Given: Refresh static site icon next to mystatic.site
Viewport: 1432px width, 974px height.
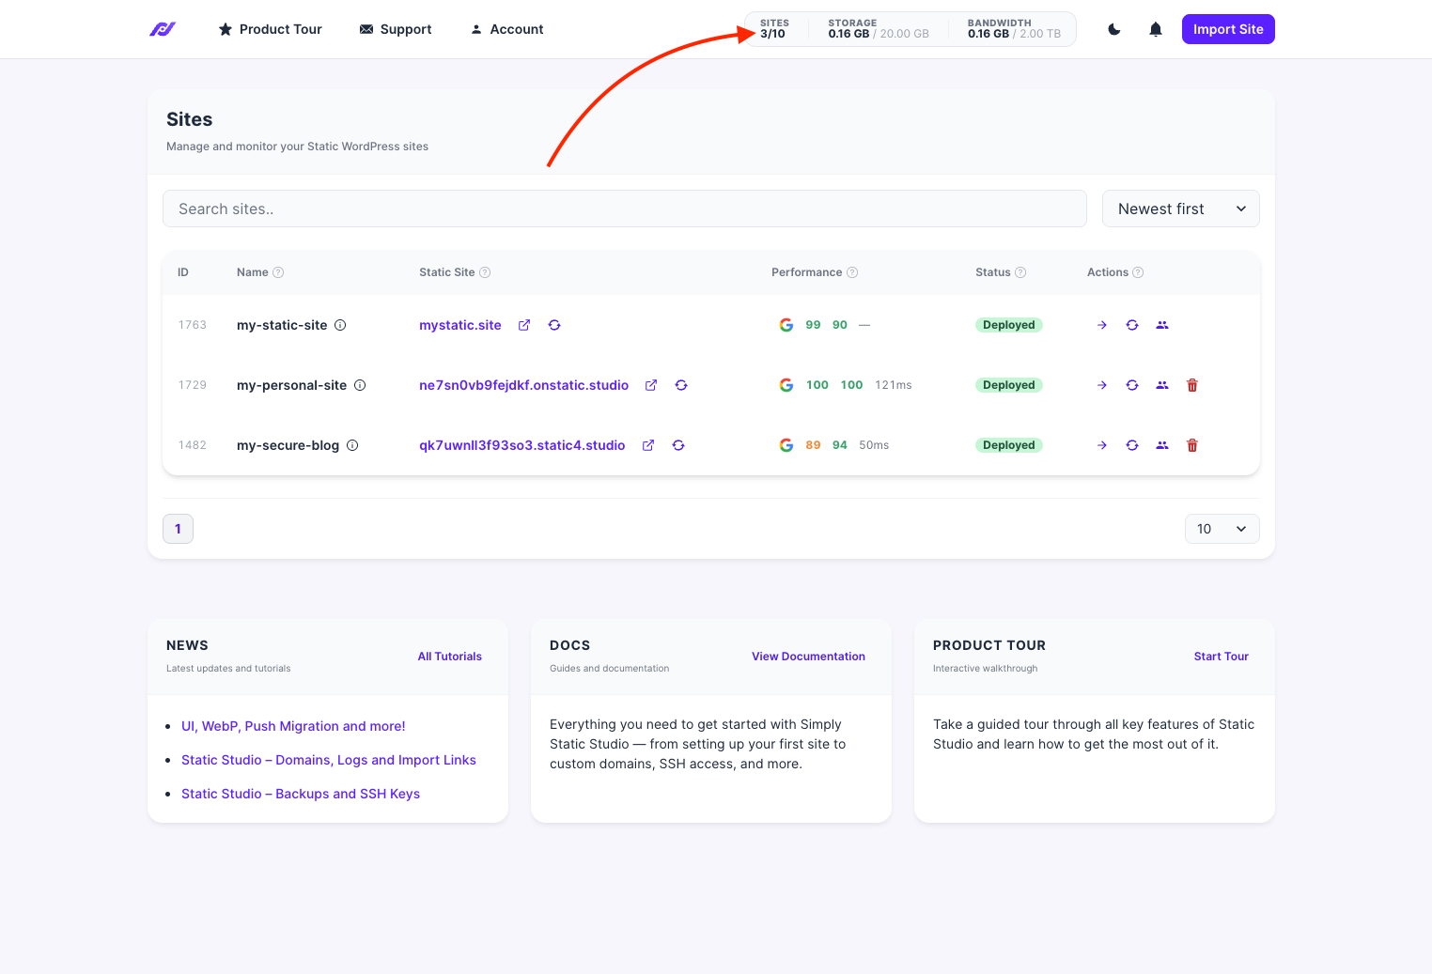Looking at the screenshot, I should click(554, 325).
